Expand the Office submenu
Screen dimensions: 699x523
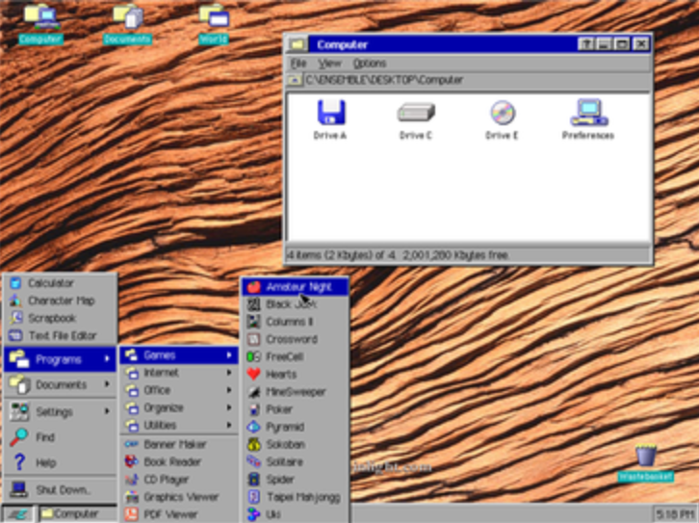click(179, 390)
